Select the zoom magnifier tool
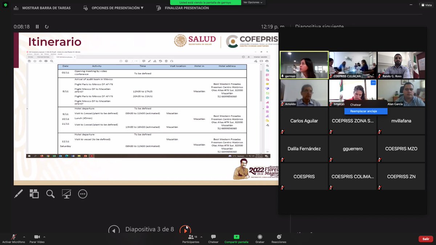 pyautogui.click(x=50, y=194)
